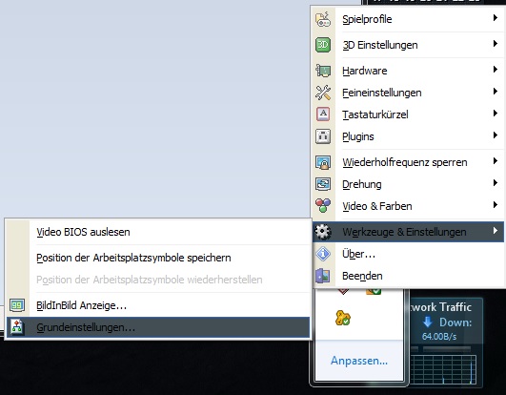
Task: Click the Werkzeuge & Einstellungen submenu arrow
Action: pyautogui.click(x=495, y=230)
